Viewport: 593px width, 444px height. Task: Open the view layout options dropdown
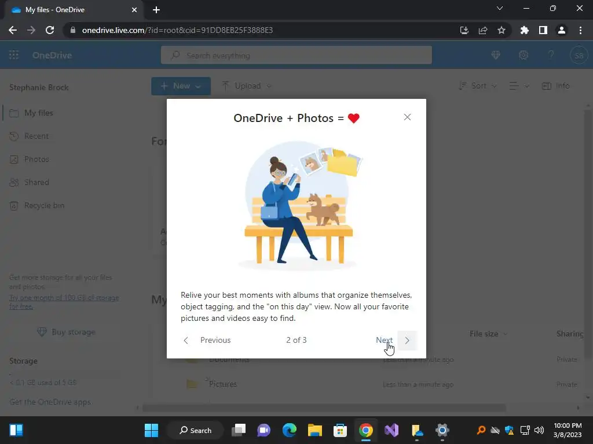tap(519, 86)
